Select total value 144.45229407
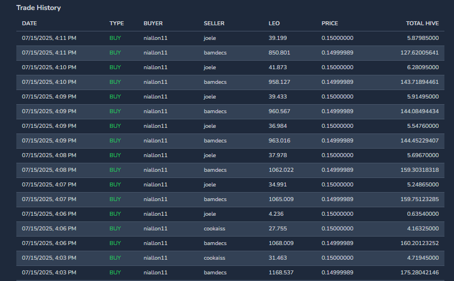 (x=420, y=141)
